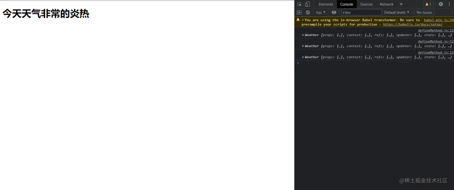Click the warnings count badge

(x=428, y=4)
